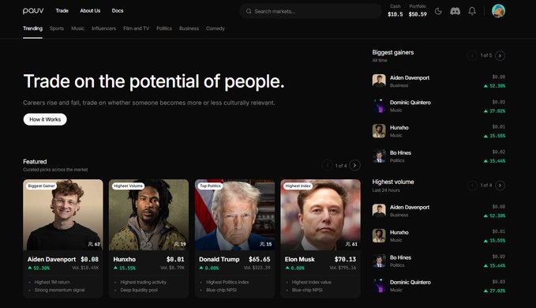Click Bo Hines avatar in Highest volume
This screenshot has width=536, height=308.
(379, 261)
